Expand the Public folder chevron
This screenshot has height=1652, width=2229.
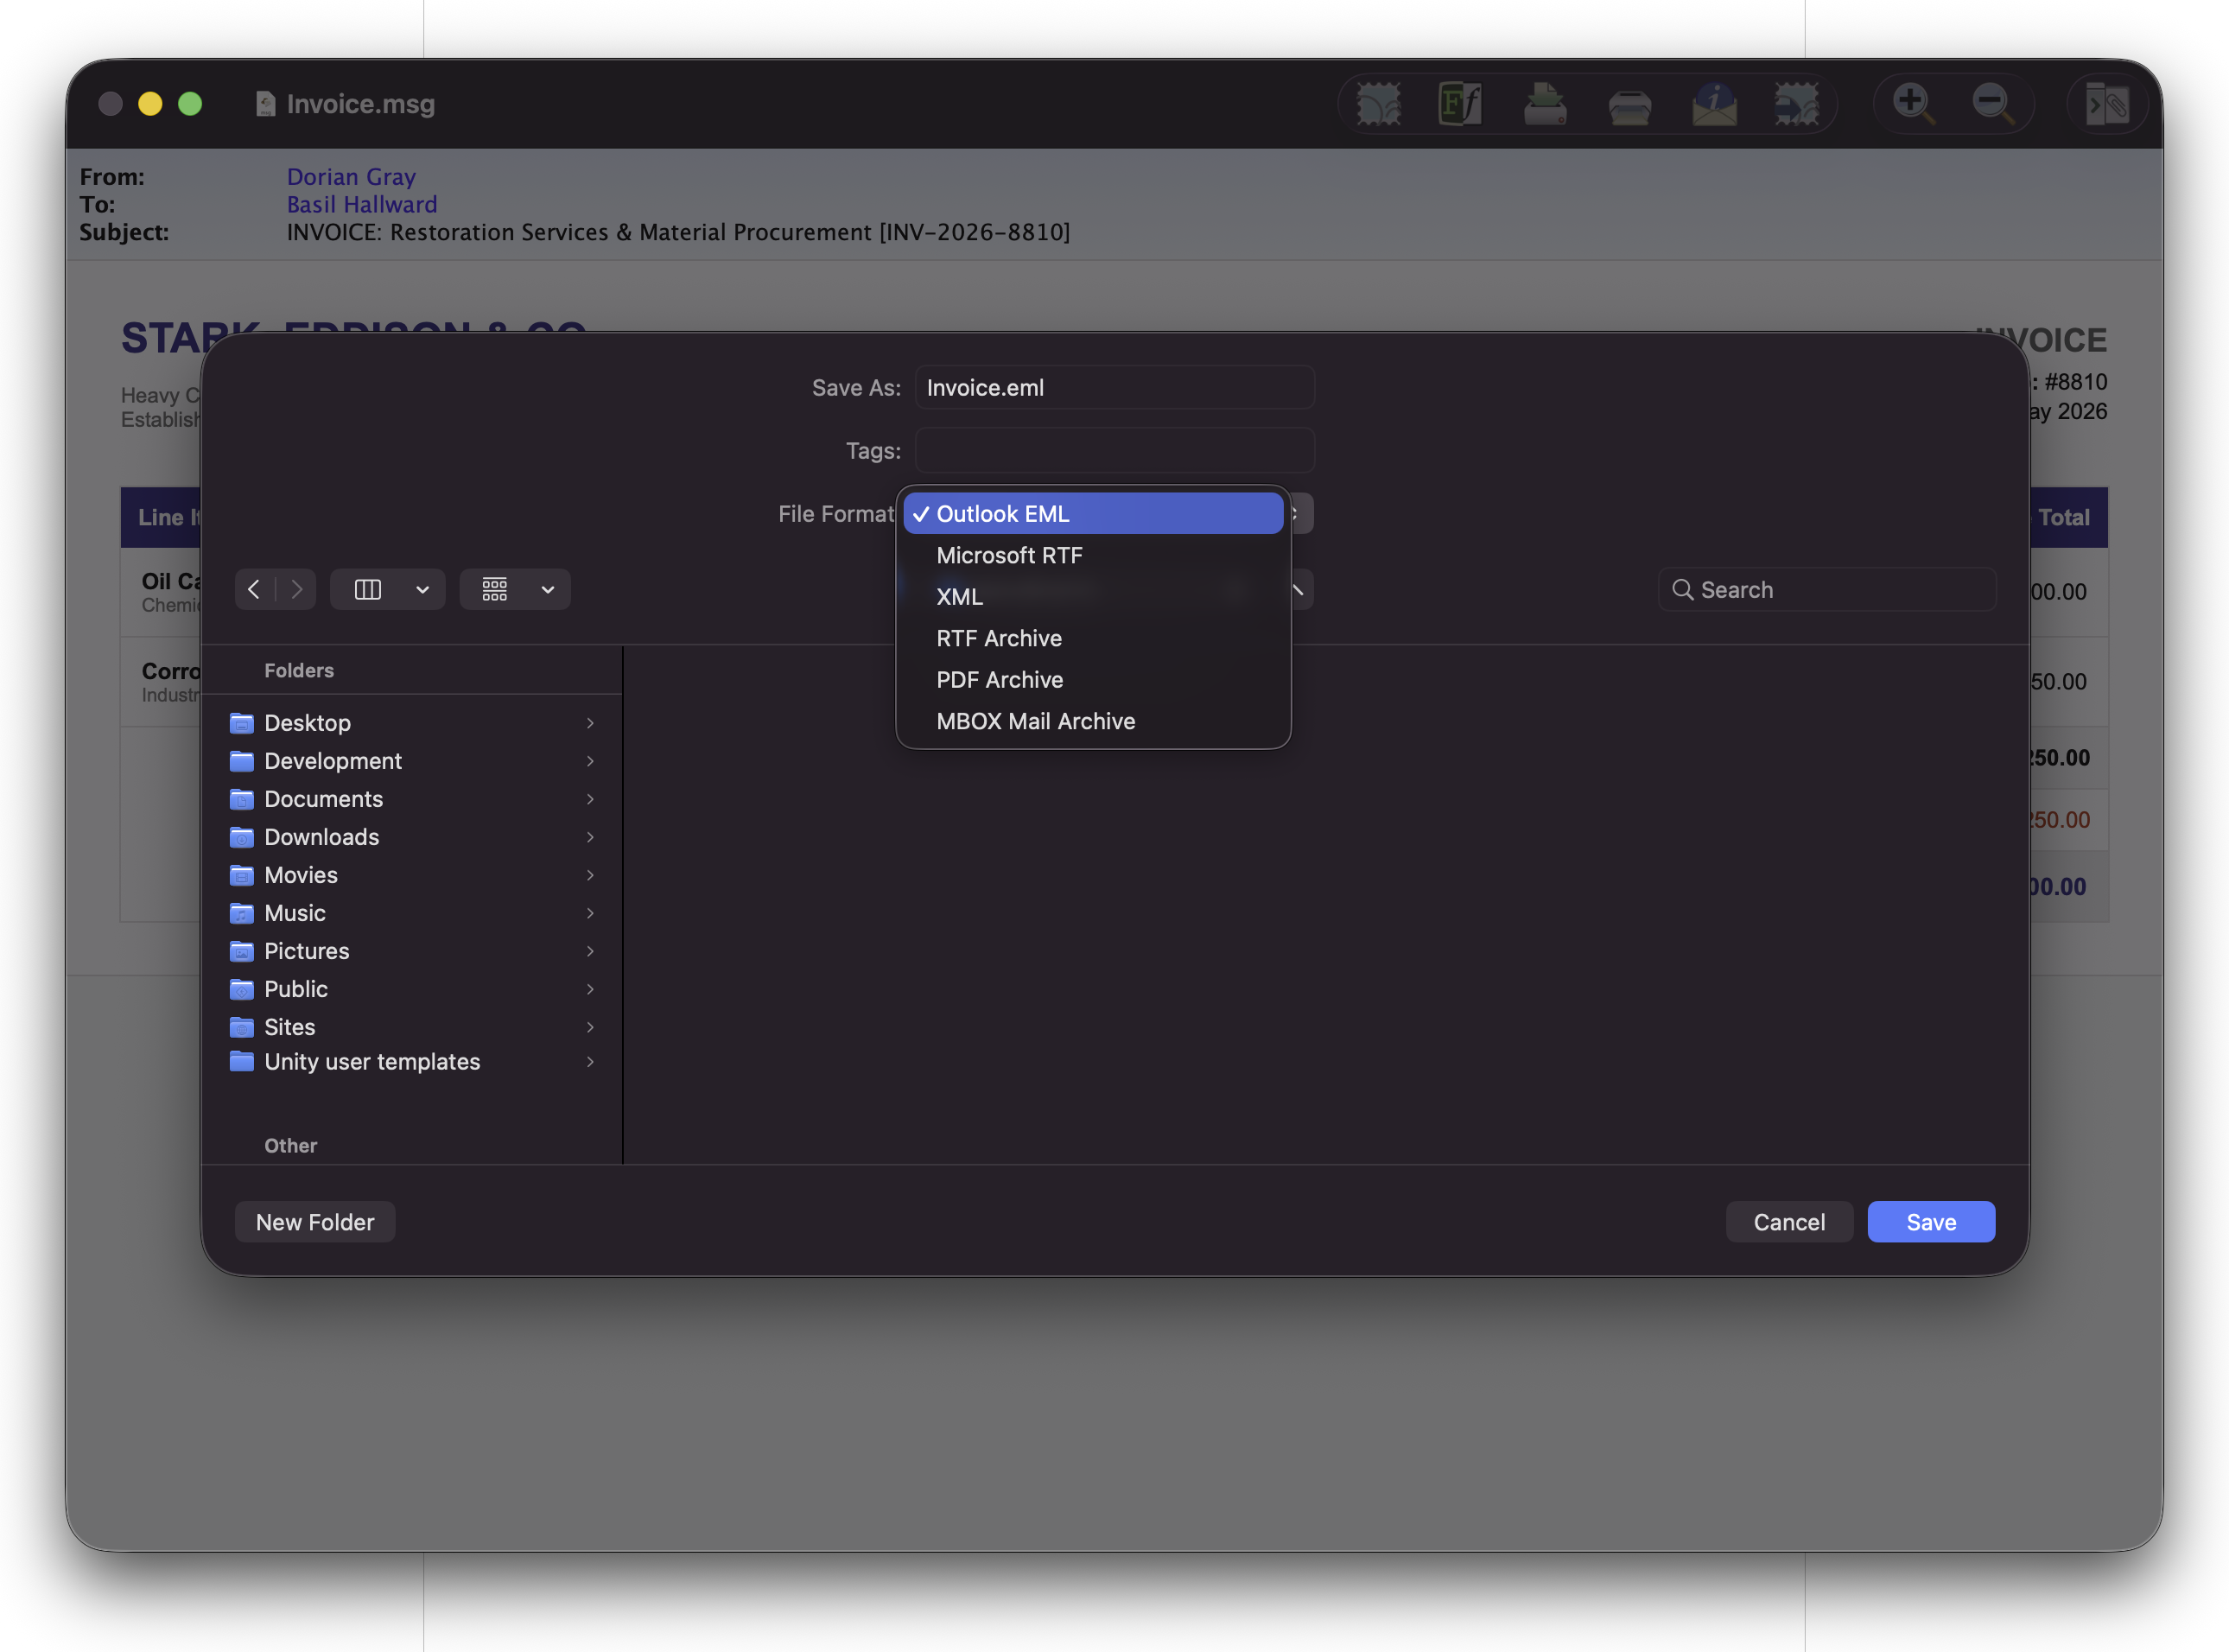[590, 989]
